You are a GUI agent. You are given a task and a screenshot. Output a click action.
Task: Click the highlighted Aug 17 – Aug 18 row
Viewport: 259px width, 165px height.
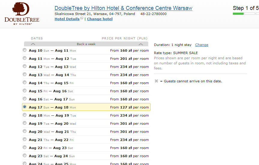86,107
